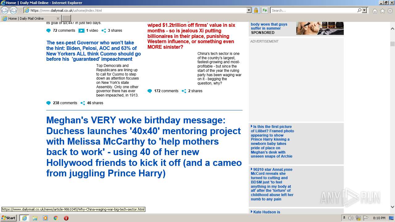The width and height of the screenshot is (395, 222).
Task: Click the refresh page icon
Action: [264, 10]
